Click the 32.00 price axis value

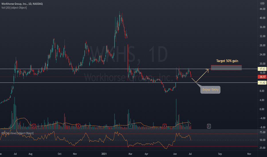(x=262, y=36)
